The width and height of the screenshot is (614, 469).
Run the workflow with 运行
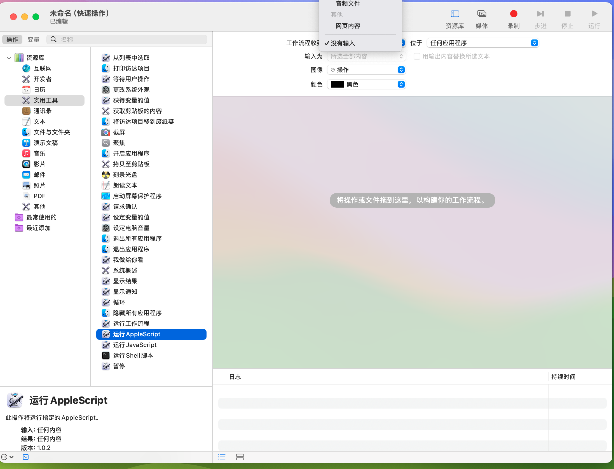pyautogui.click(x=594, y=14)
